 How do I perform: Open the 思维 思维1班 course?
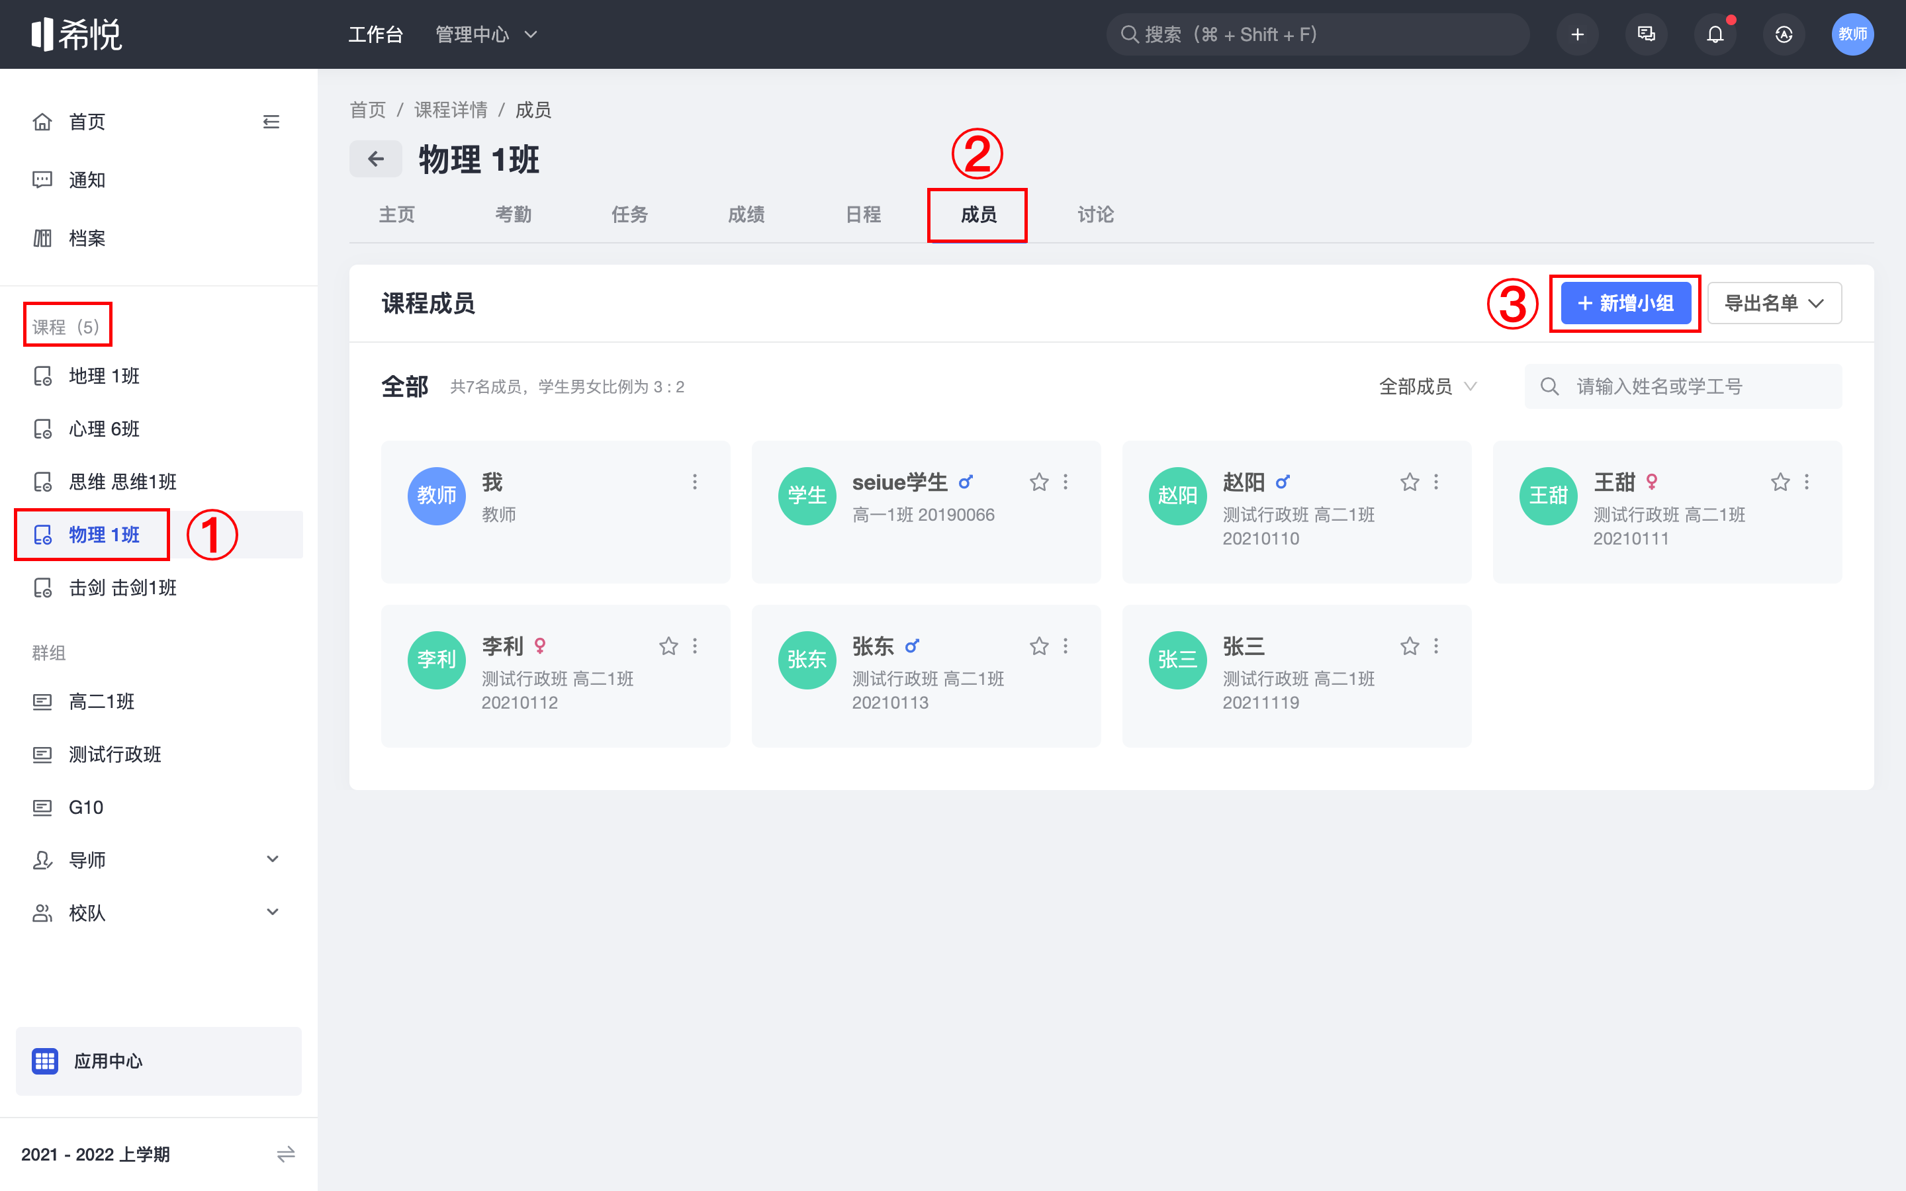[x=159, y=481]
